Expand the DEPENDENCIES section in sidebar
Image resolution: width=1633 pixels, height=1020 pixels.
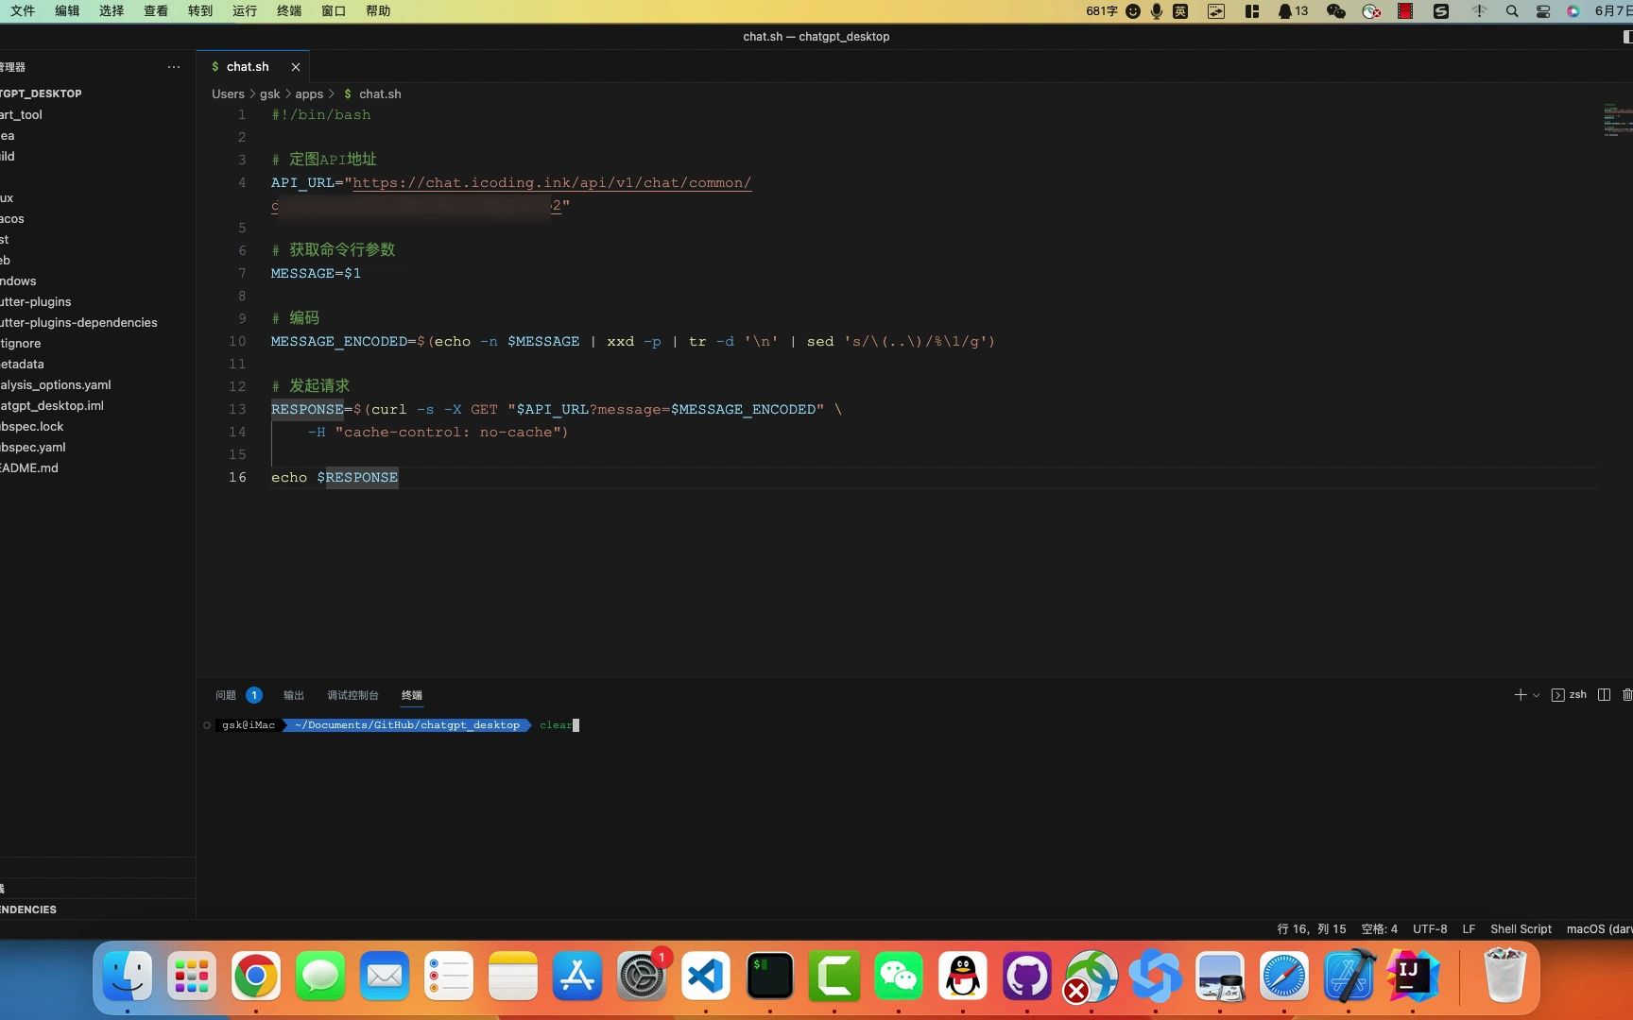(x=28, y=909)
